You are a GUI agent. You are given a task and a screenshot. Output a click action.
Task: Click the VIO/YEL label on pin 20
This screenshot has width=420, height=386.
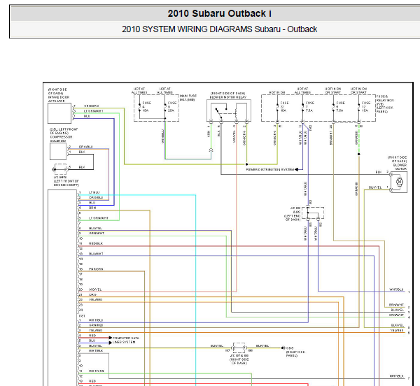[x=95, y=289]
